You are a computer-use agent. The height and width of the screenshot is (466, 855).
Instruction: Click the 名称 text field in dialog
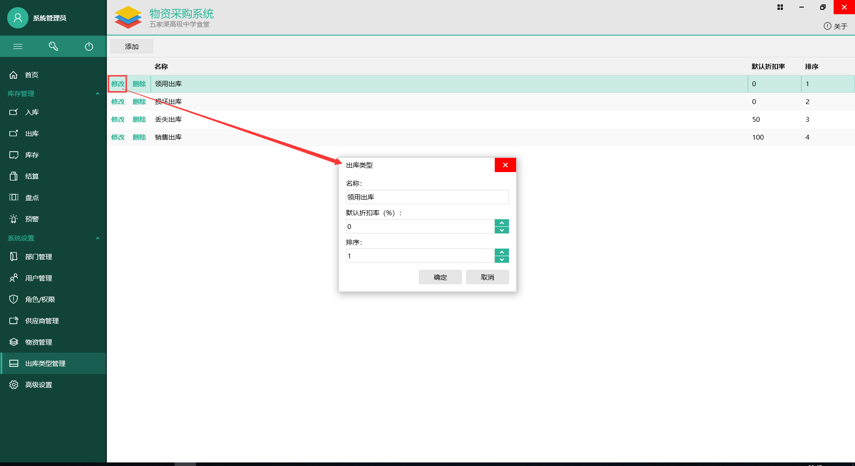[427, 197]
